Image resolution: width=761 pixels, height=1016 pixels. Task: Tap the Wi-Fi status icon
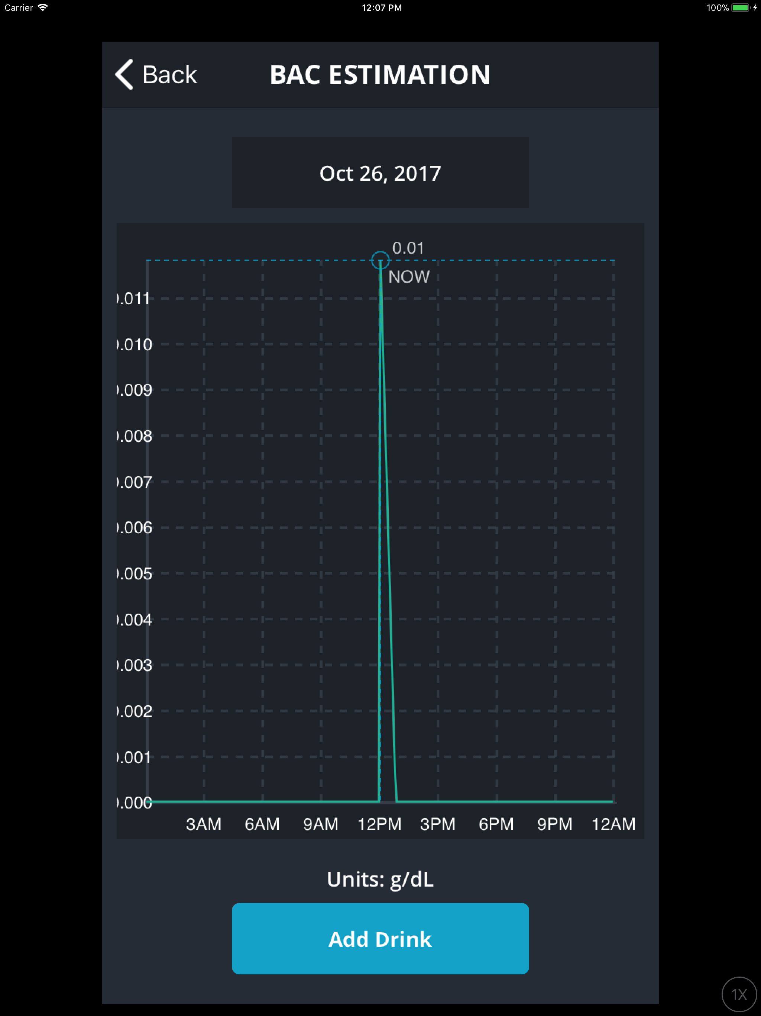click(43, 7)
